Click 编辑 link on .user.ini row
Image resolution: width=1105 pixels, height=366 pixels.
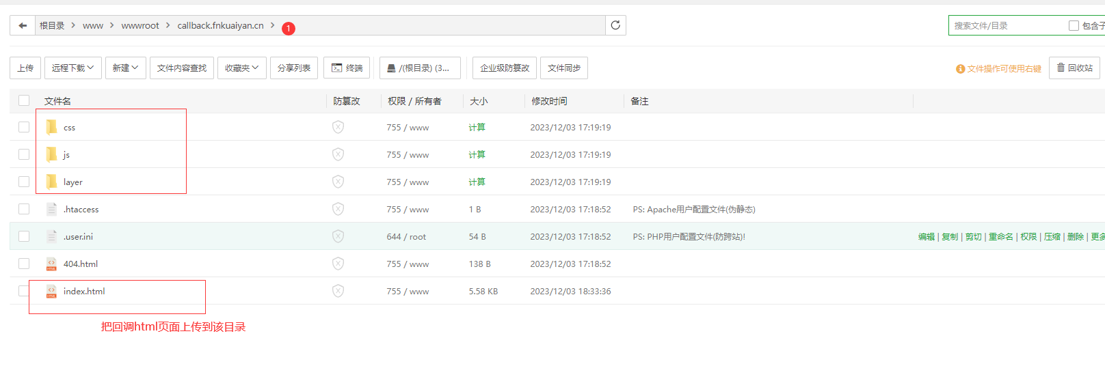926,237
